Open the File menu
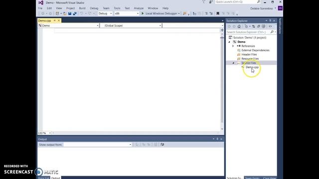This screenshot has width=319, height=179. pos(40,8)
